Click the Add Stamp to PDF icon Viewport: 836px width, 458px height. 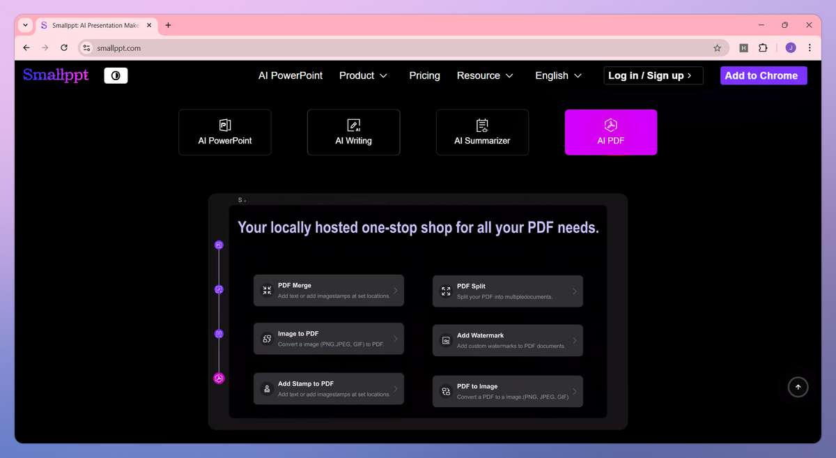pyautogui.click(x=267, y=389)
